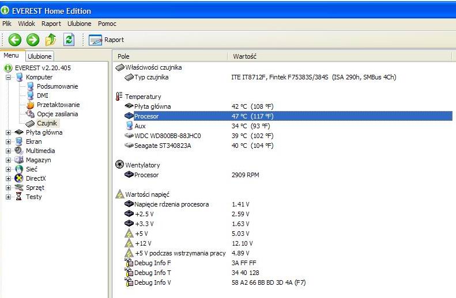Screen dimensions: 456x298
Task: Expand the Multimedia tree node
Action: (9, 151)
